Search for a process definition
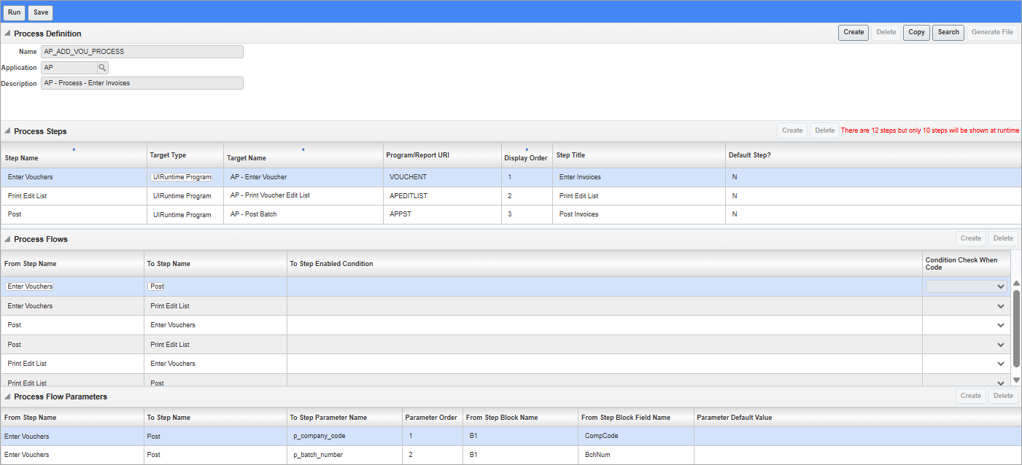Screen dimensions: 1022x465 (x=948, y=32)
